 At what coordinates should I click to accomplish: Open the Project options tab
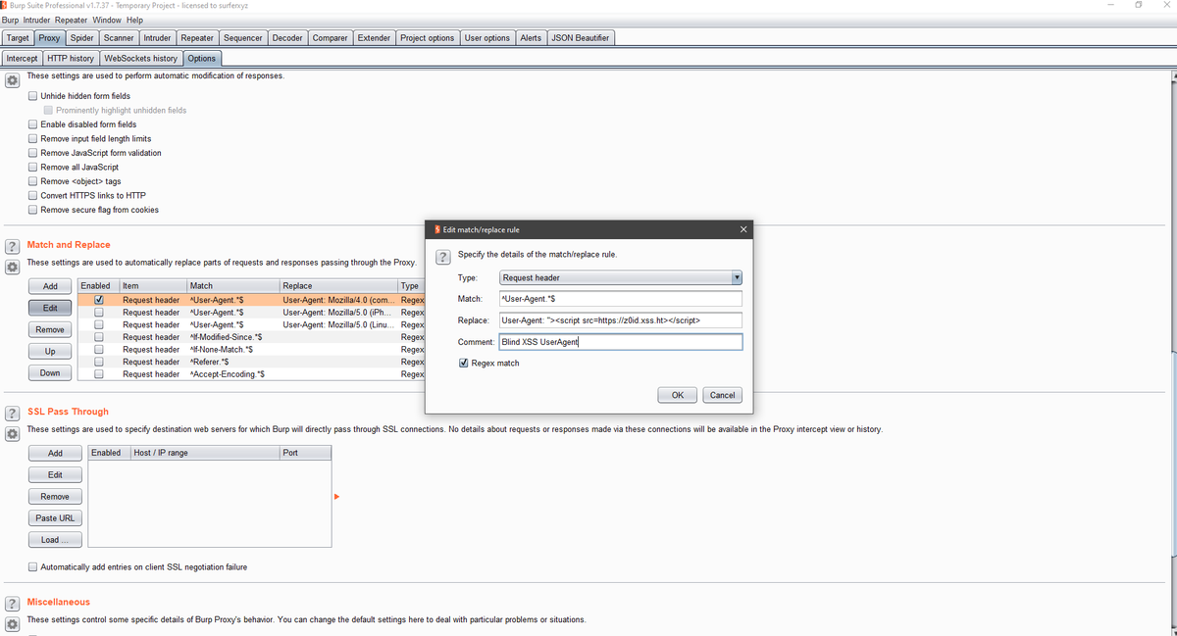click(x=427, y=38)
